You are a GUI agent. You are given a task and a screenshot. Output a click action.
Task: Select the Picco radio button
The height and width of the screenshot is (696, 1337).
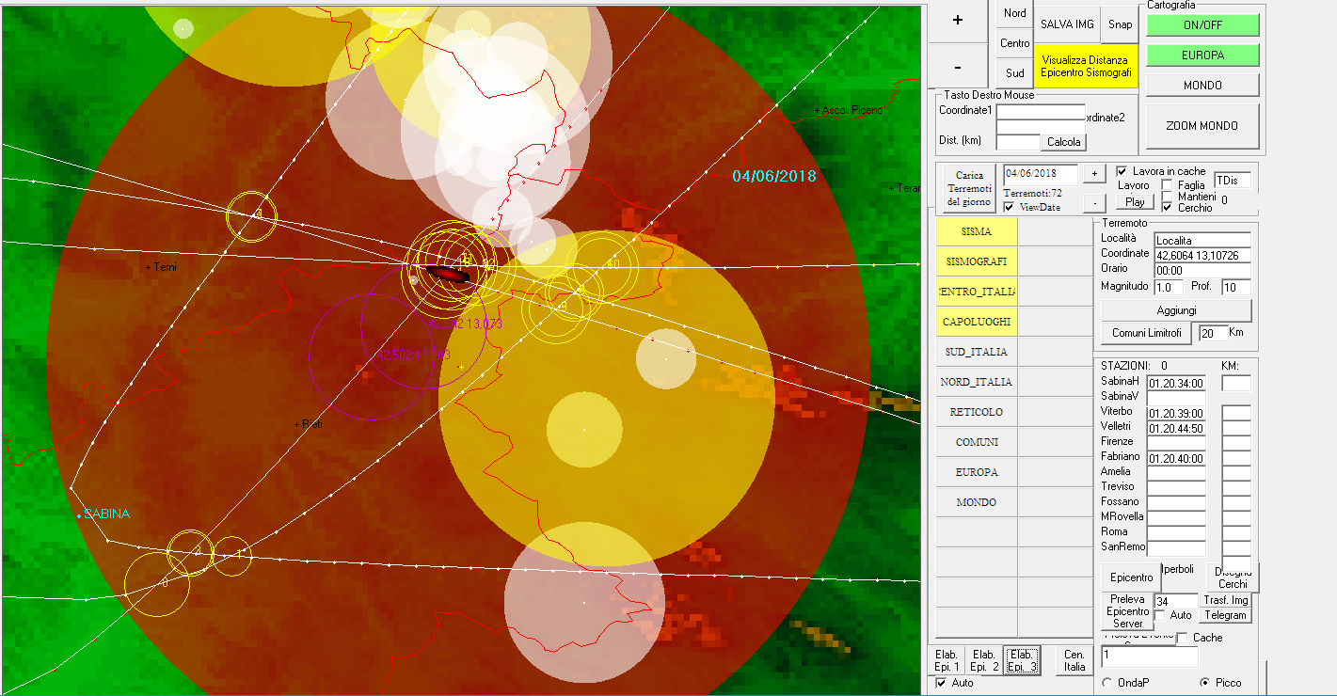(1205, 683)
